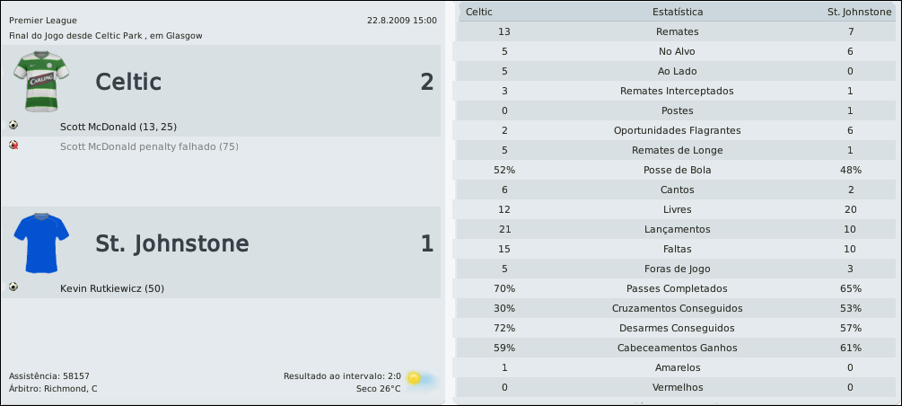Select the Remates statistic row
The image size is (902, 406).
(678, 31)
